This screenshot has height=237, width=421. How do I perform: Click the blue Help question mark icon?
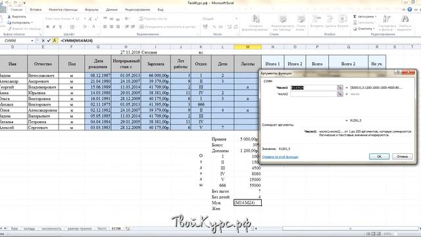point(409,9)
